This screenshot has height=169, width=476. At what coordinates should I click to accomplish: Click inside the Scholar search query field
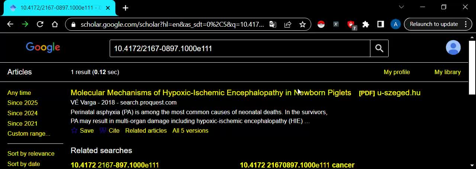click(x=239, y=49)
